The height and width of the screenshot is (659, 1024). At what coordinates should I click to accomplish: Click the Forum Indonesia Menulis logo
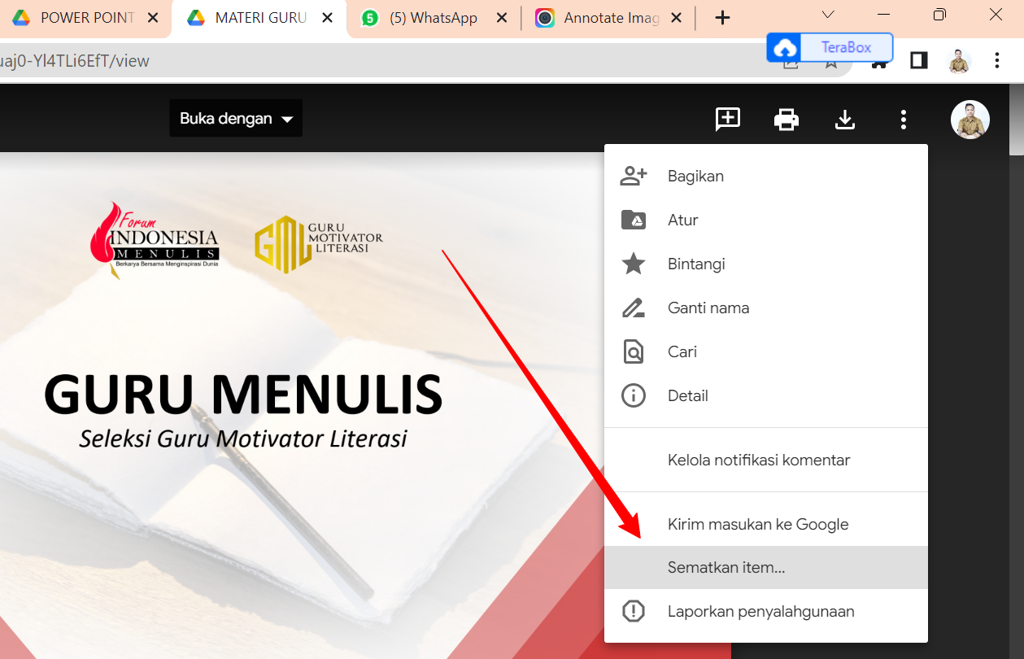(x=155, y=239)
